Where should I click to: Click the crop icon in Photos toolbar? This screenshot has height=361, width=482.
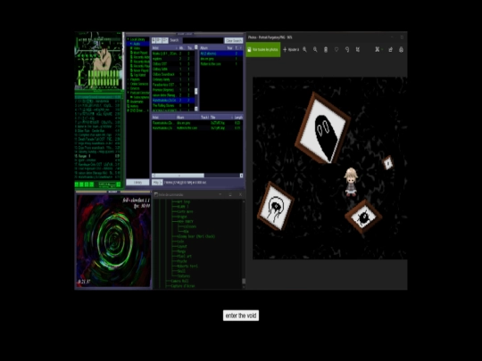358,49
